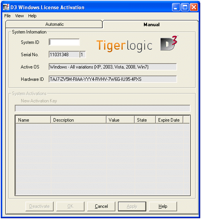201x219 pixels.
Task: Click the OK button
Action: pyautogui.click(x=70, y=206)
